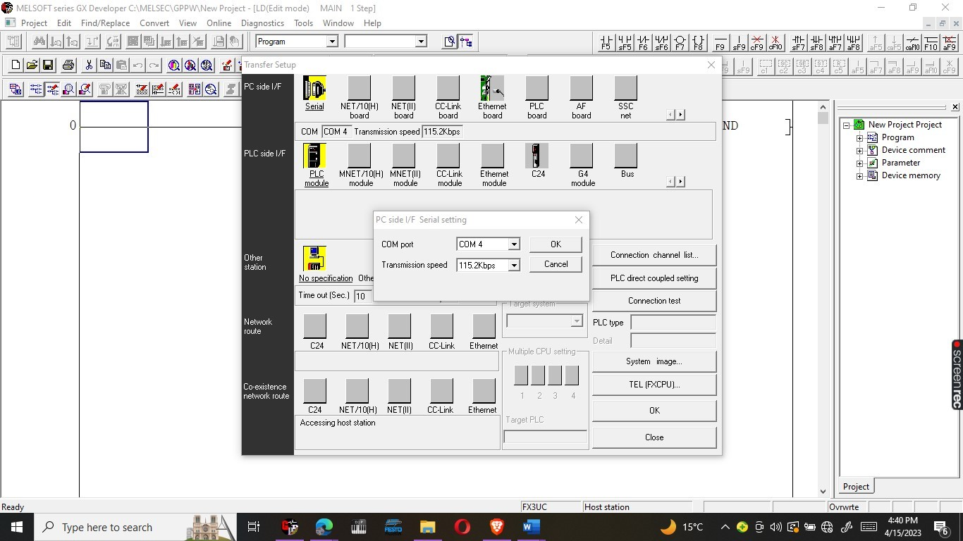The height and width of the screenshot is (541, 963).
Task: Select the Serial PC side interface icon
Action: 314,89
